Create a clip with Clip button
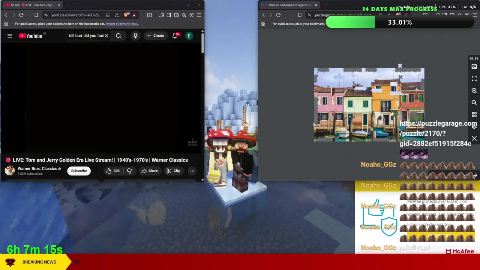The image size is (480, 270). 173,171
